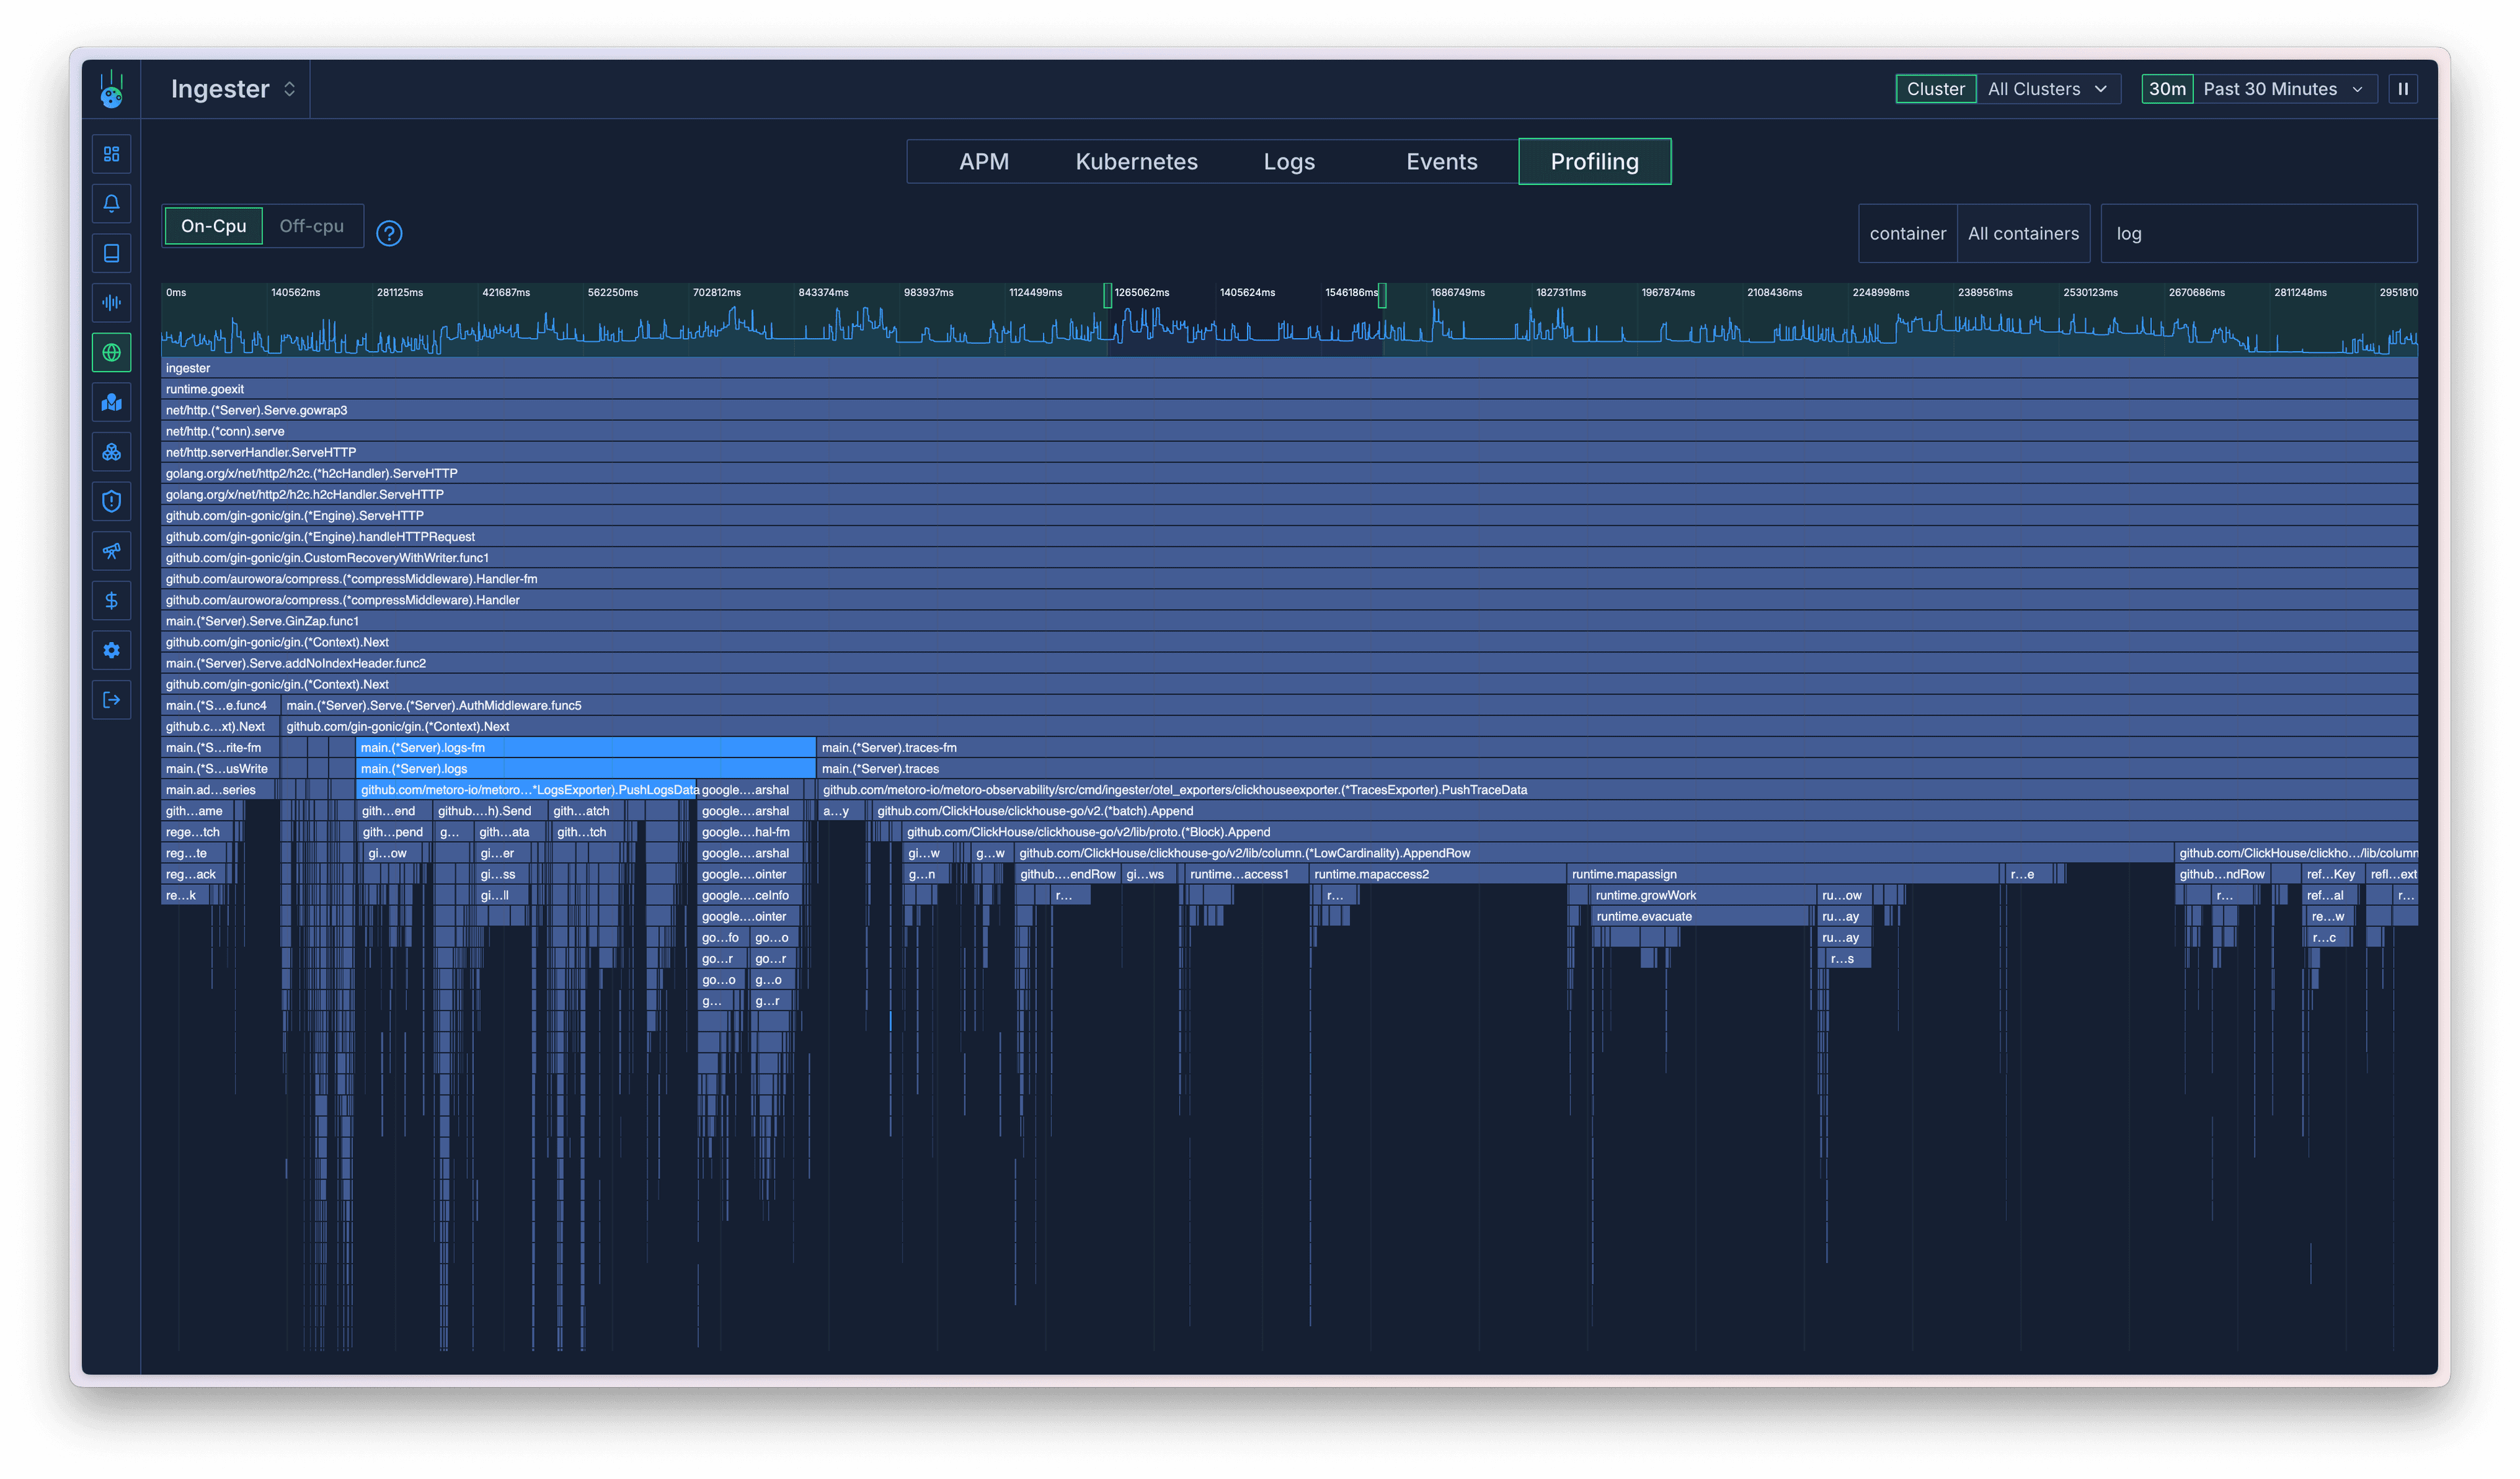Select net/http.(*Server).Serve.gowrap3 frame

coord(1289,410)
